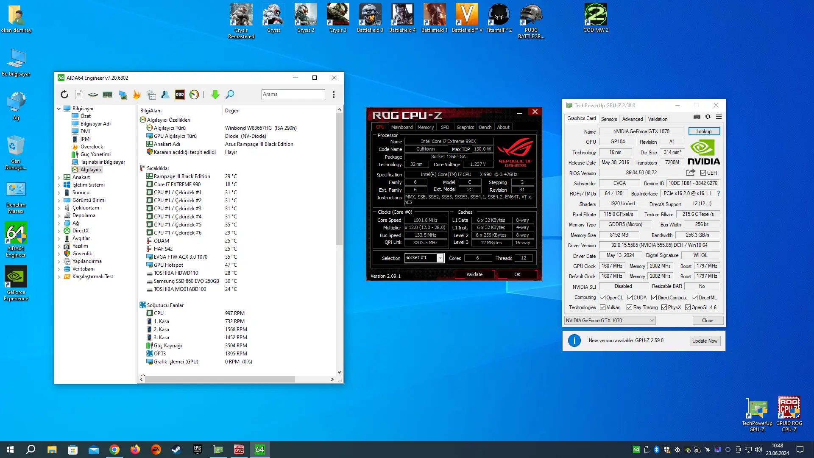Open the AIDA64 three-dot menu
This screenshot has height=458, width=814.
coord(334,95)
